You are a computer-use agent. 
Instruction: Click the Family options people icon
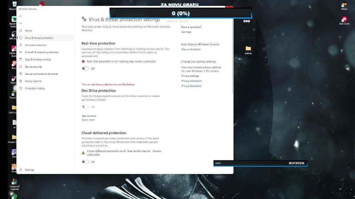[21, 81]
